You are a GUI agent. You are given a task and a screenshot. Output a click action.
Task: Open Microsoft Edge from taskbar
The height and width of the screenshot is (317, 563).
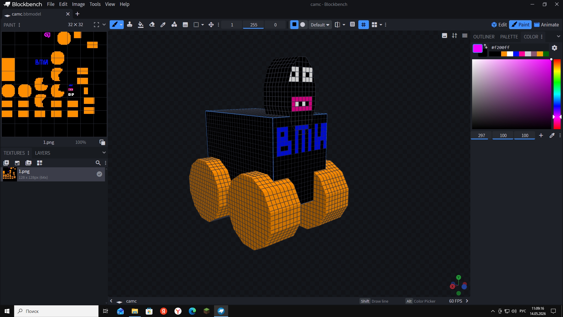click(x=192, y=311)
